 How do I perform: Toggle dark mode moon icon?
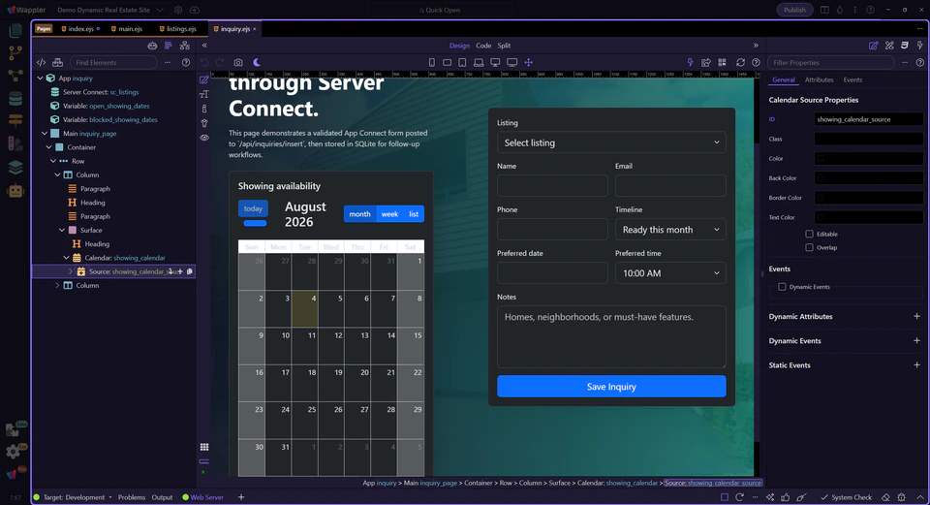[257, 62]
